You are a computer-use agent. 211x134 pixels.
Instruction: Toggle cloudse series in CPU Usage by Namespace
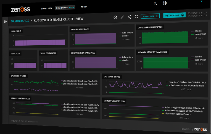coord(198,31)
